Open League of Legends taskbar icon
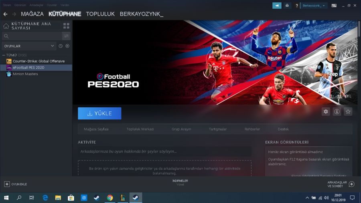 tap(123, 198)
